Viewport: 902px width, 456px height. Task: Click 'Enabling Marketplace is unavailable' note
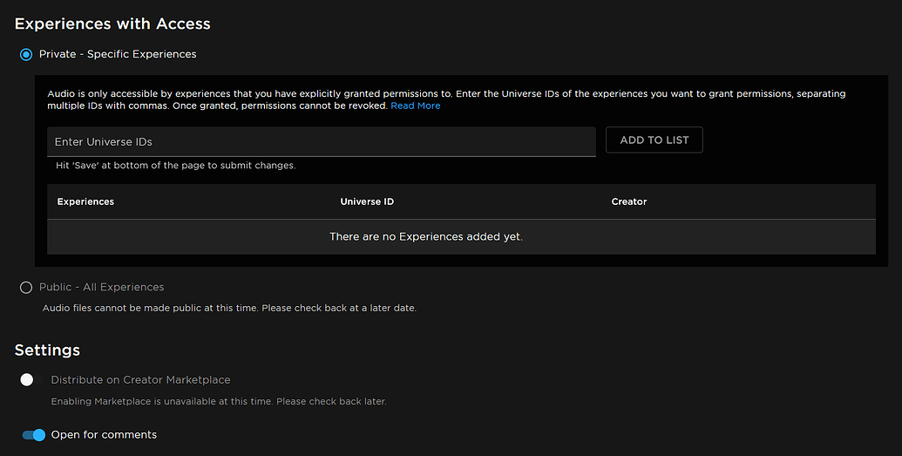coord(219,401)
